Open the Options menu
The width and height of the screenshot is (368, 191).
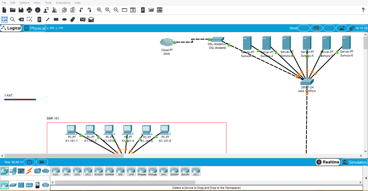click(24, 3)
